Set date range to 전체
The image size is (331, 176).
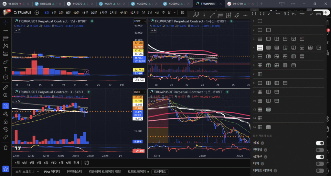tap(76, 163)
